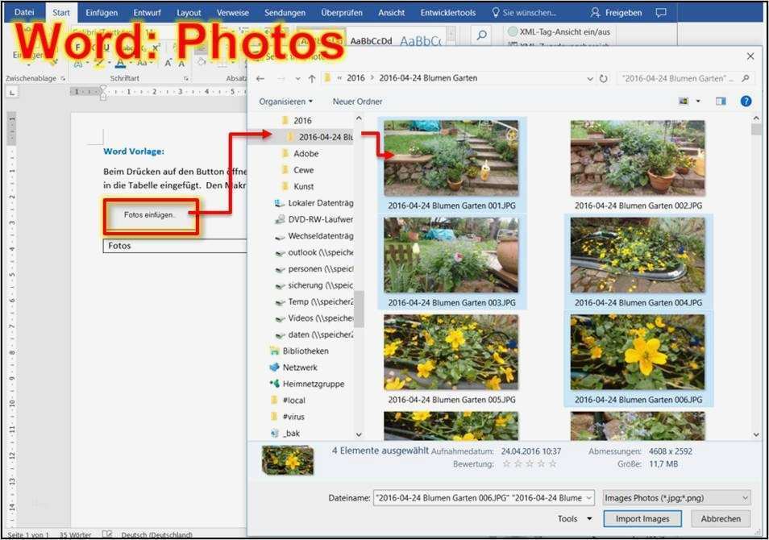Click the Freigeben button
This screenshot has width=769, height=540.
617,12
